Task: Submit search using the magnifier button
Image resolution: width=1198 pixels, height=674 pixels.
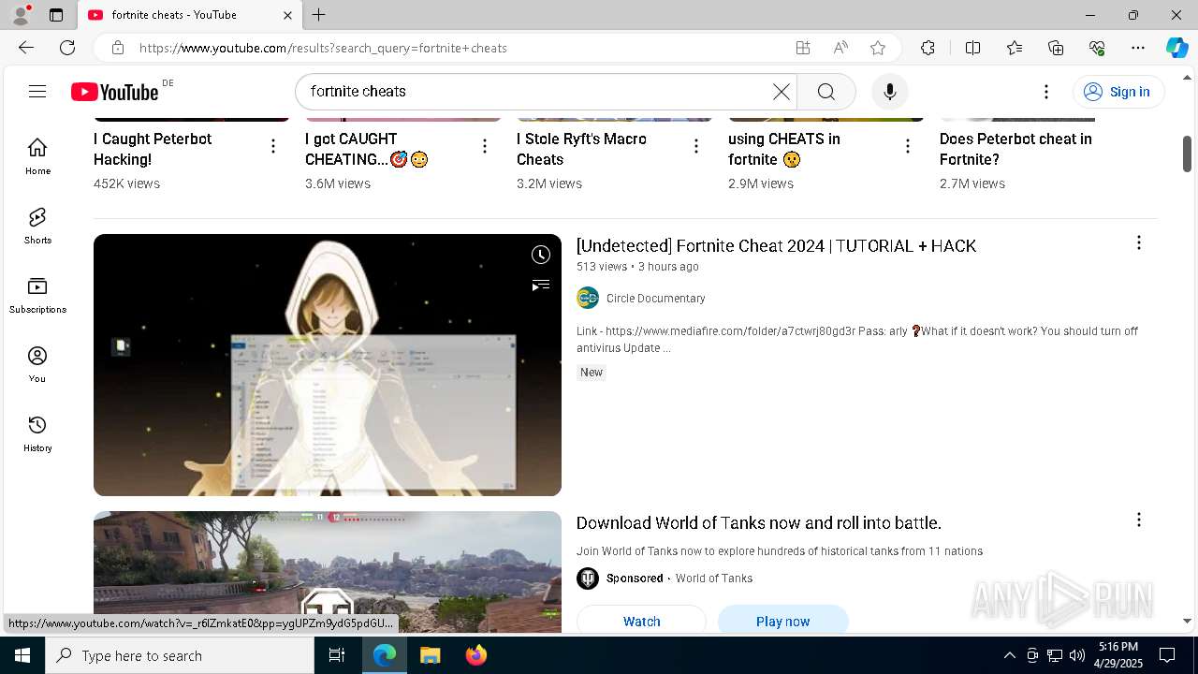Action: [x=825, y=92]
